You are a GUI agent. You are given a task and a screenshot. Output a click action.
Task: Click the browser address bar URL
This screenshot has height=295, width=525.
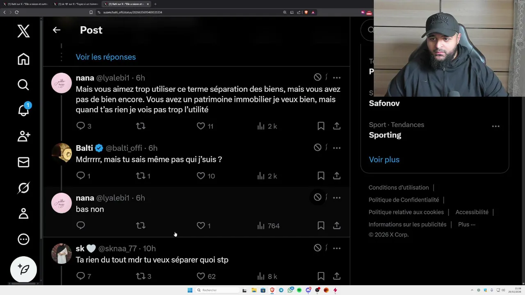coord(132,12)
